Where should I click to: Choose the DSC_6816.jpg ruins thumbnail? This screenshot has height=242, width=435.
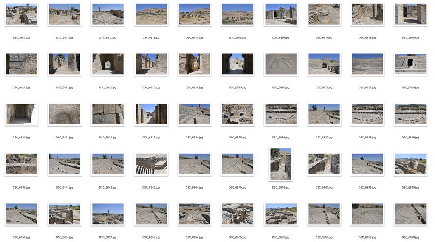[x=281, y=14]
